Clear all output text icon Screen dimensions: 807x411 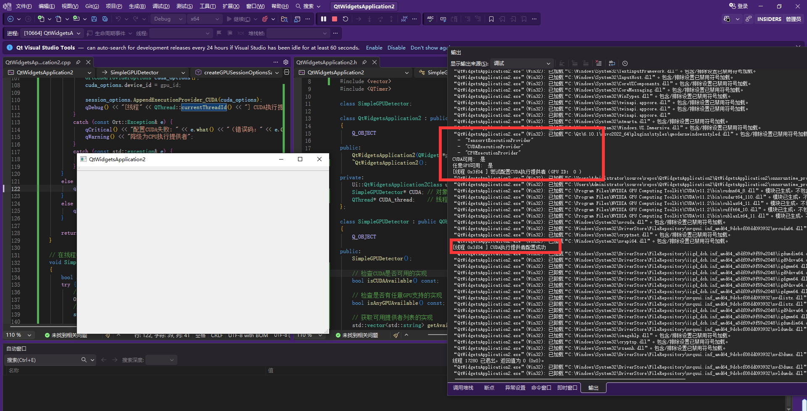599,63
